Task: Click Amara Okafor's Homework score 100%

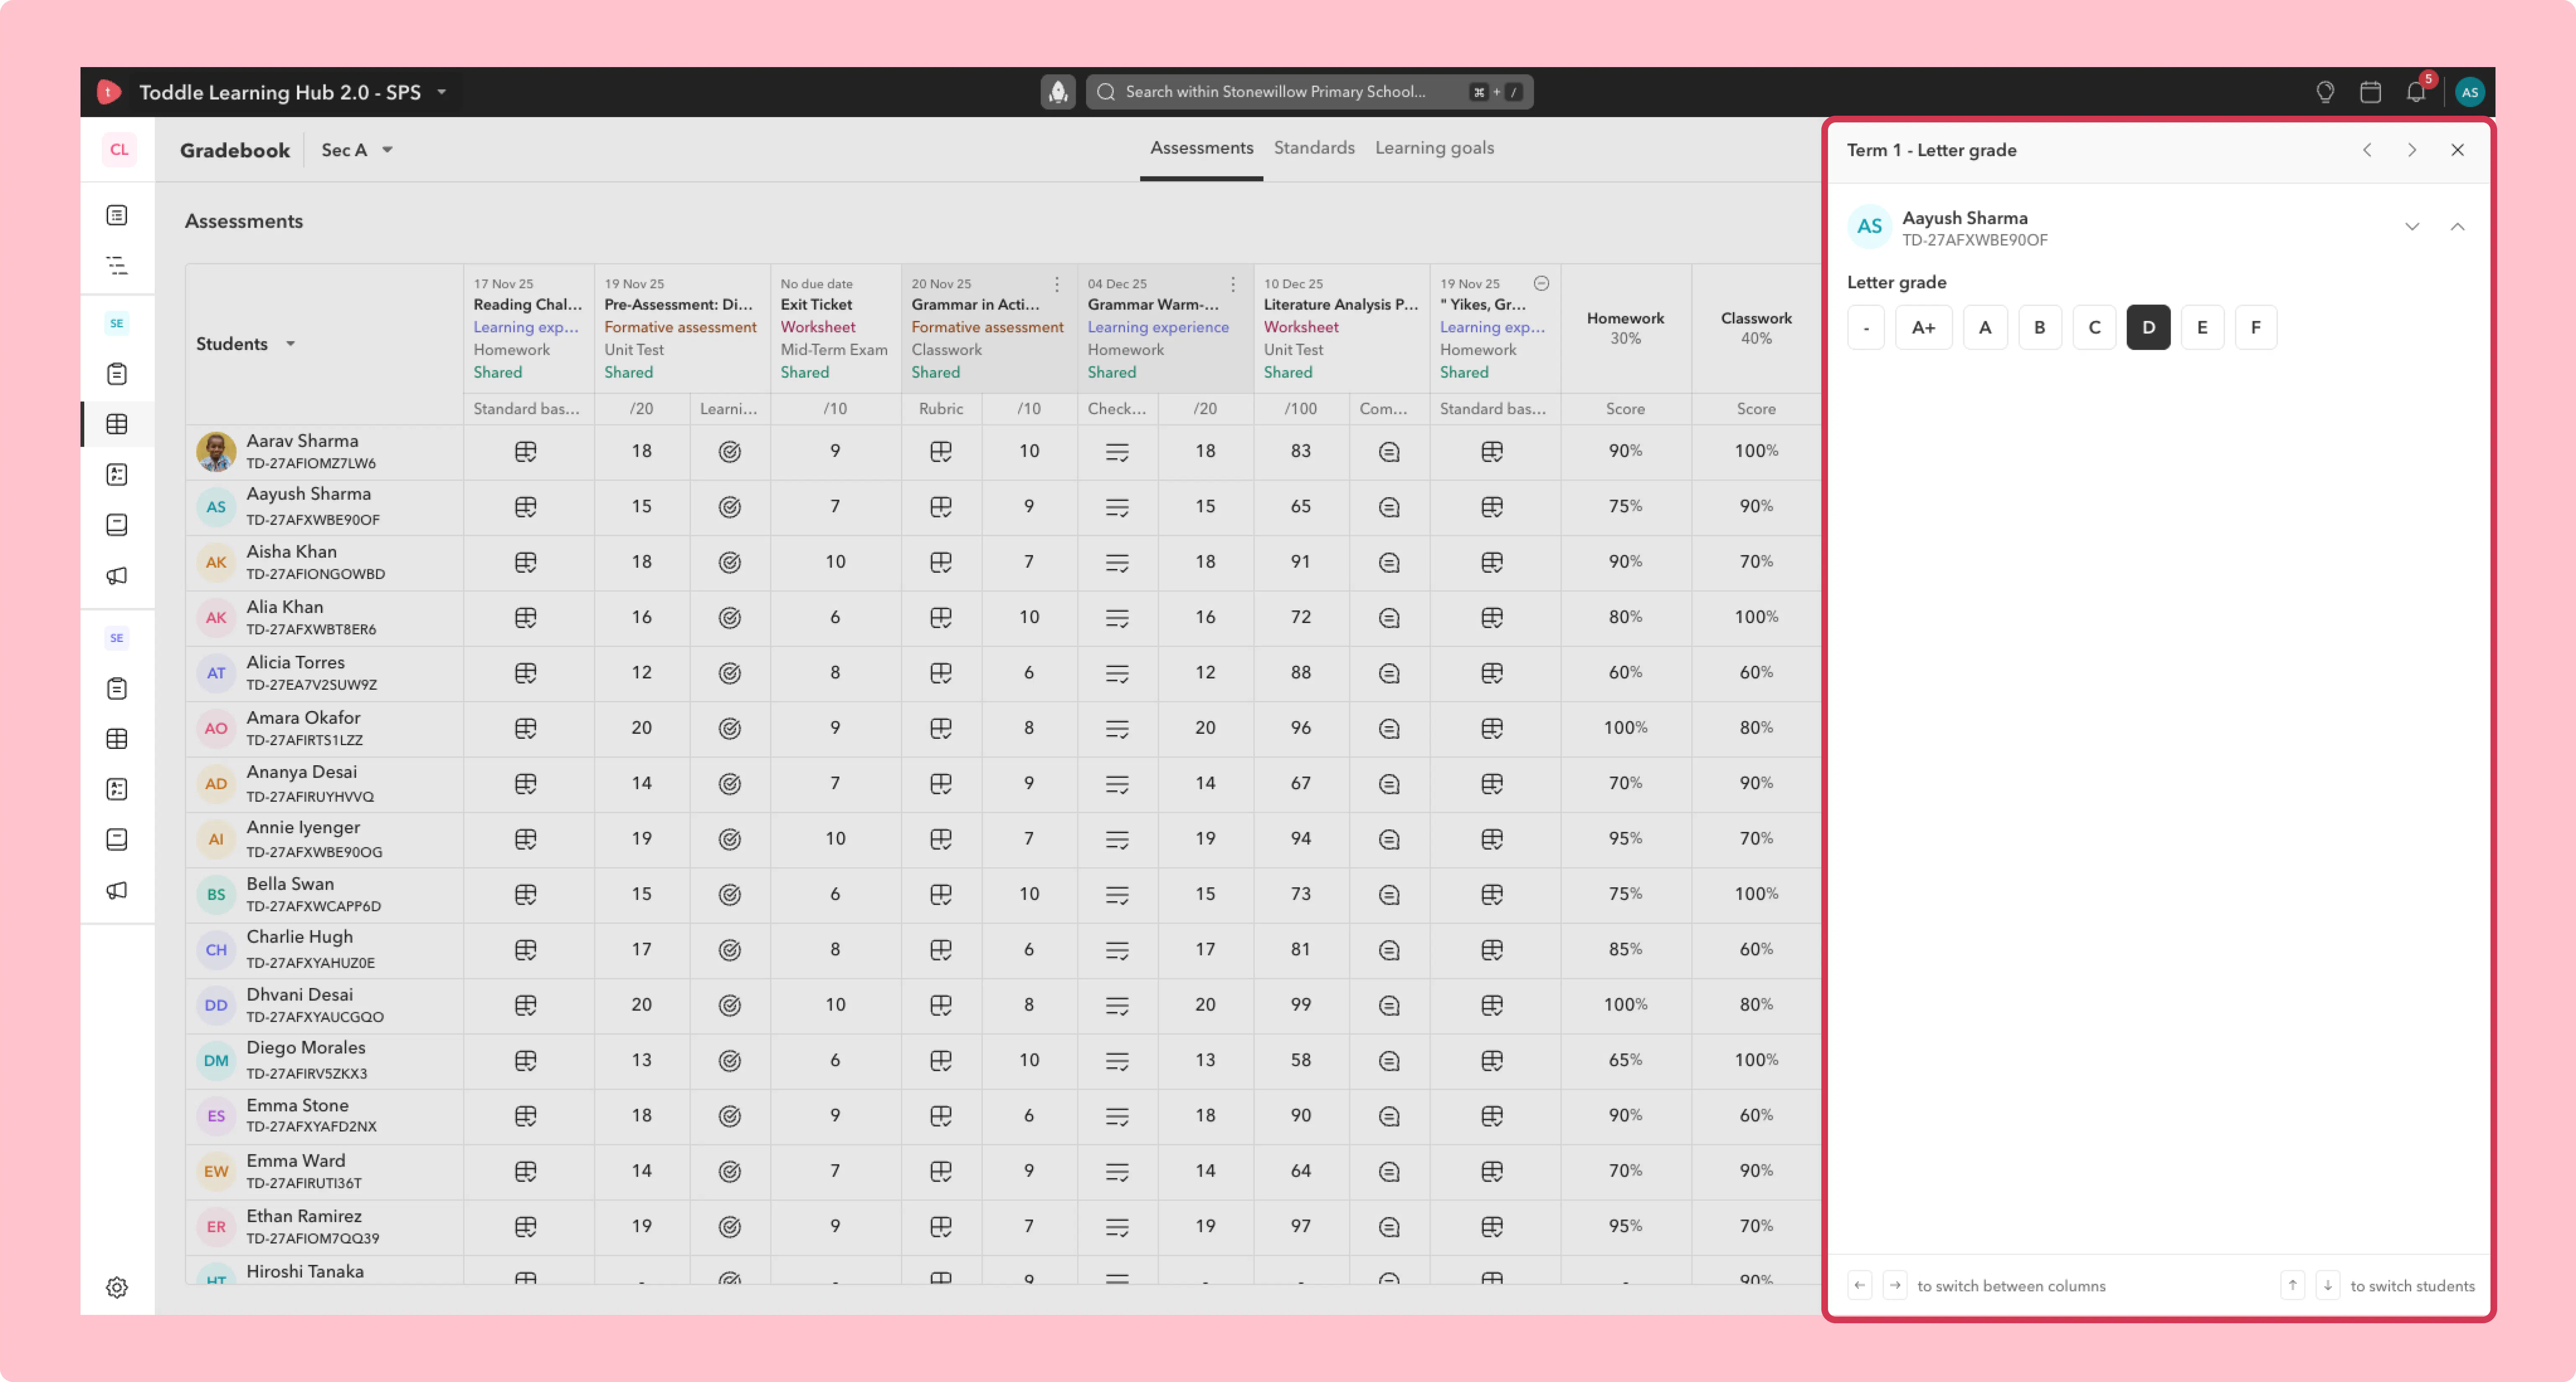Action: click(x=1625, y=728)
